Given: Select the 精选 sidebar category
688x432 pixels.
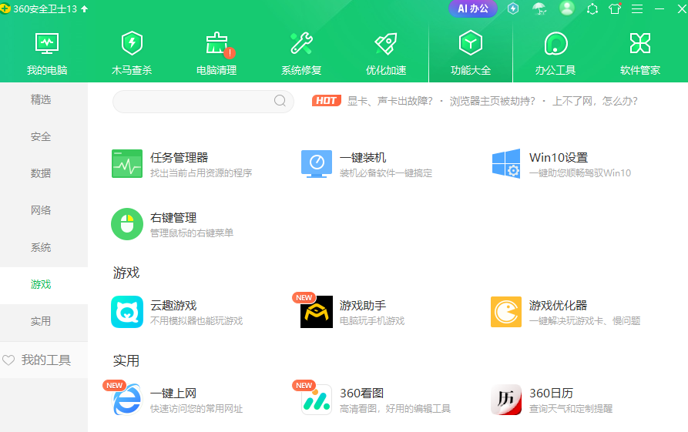Looking at the screenshot, I should tap(41, 100).
